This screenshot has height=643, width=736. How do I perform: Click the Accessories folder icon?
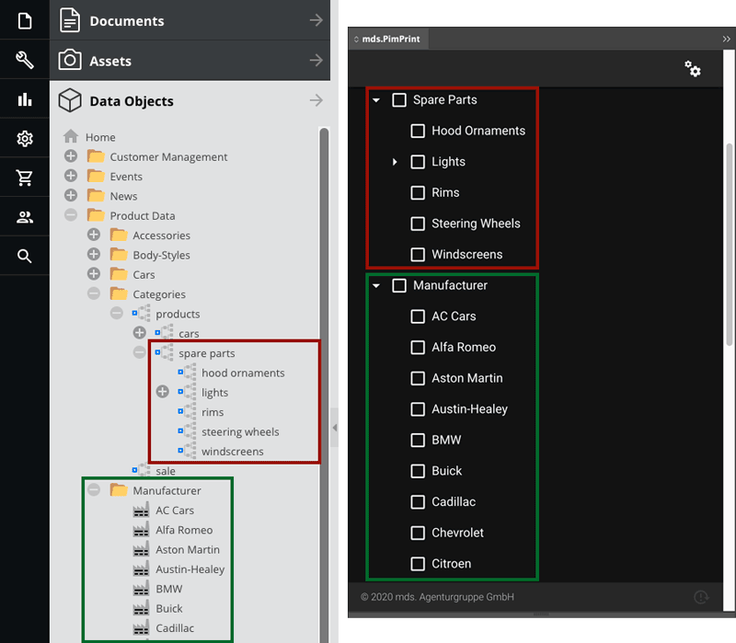point(119,235)
